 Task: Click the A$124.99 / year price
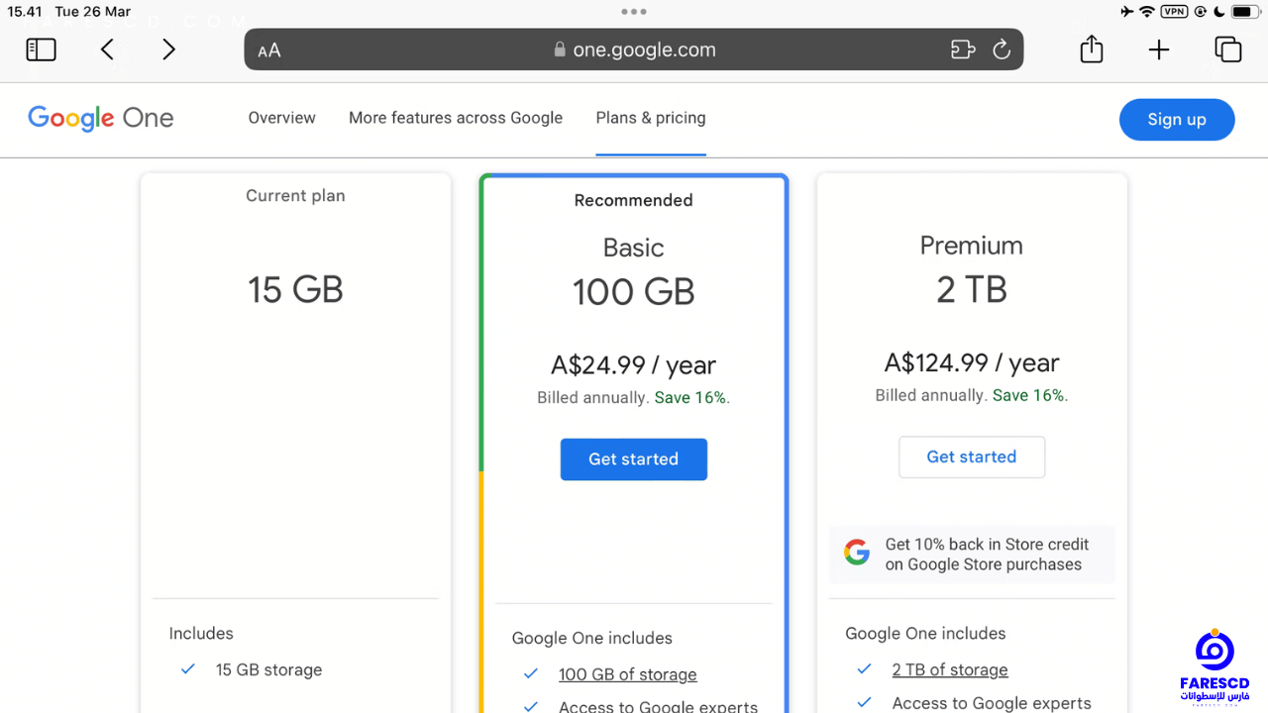(972, 363)
